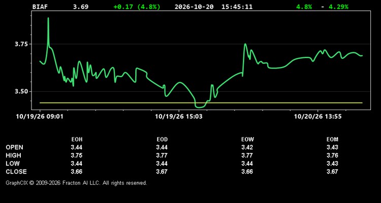Viewport: 381px width, 203px height.
Task: Click the price spike peak at chart start
Action: click(x=48, y=18)
